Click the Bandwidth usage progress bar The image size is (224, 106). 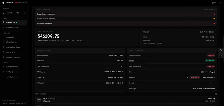click(178, 34)
